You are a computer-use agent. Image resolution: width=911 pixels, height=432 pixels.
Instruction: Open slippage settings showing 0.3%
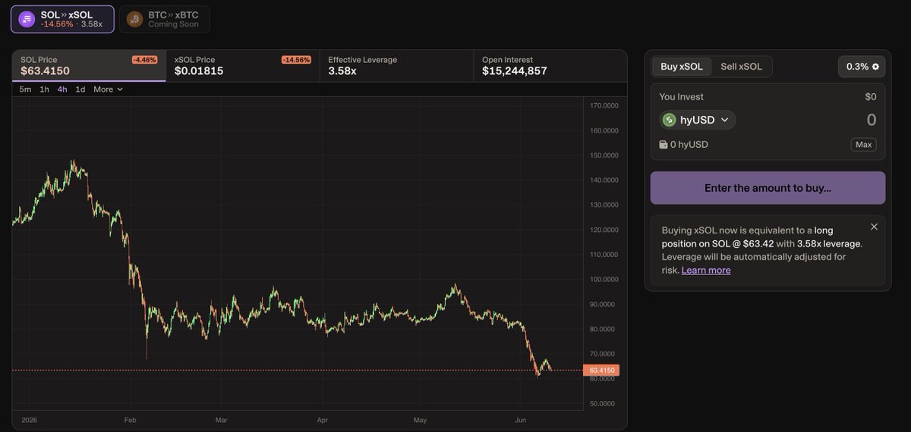click(862, 67)
